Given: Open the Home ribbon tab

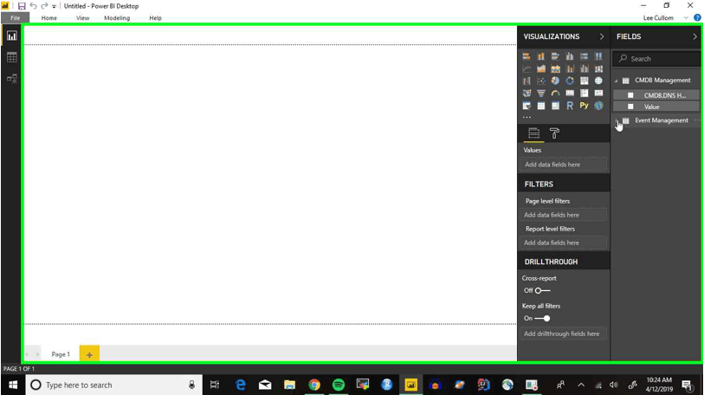Looking at the screenshot, I should point(49,18).
